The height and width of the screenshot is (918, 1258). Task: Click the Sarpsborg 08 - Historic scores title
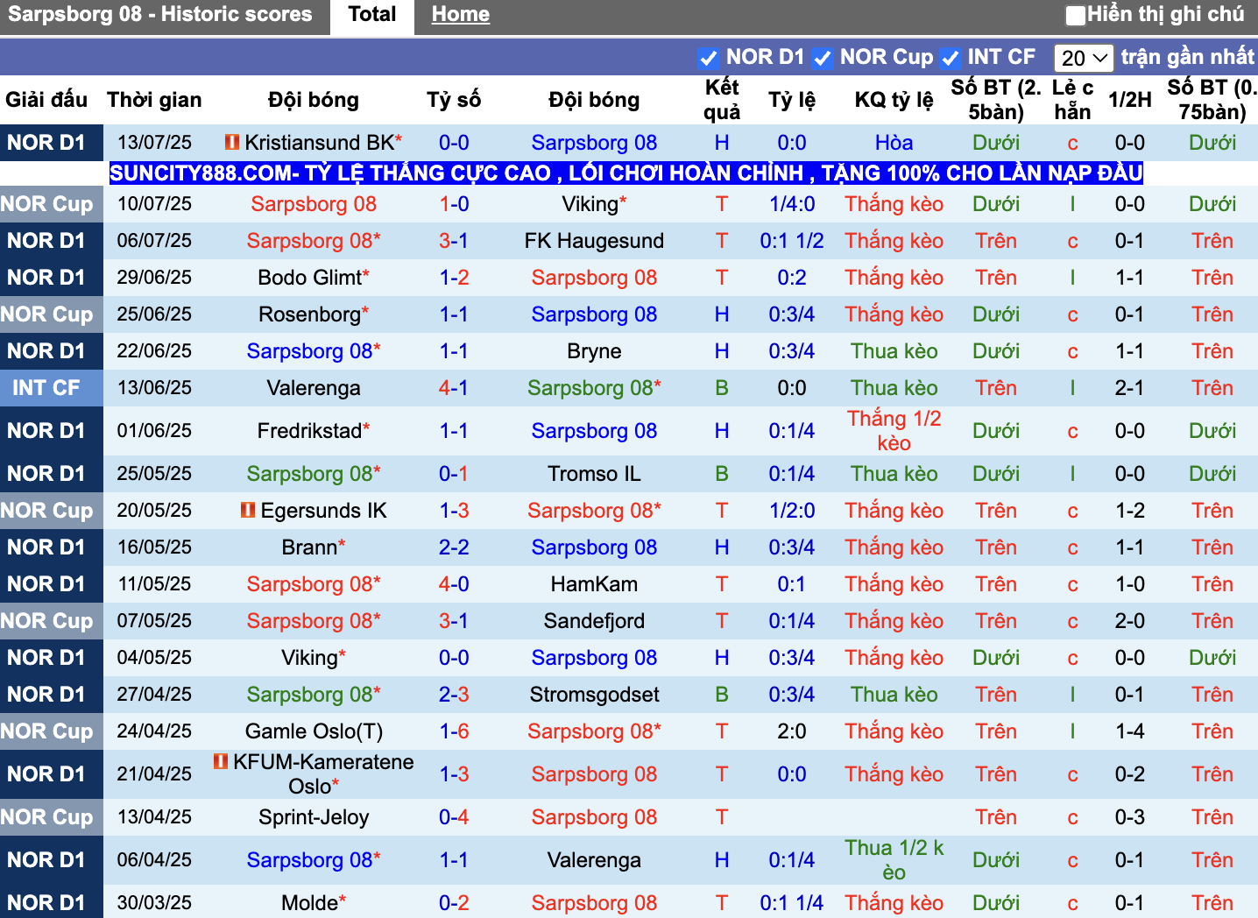click(x=160, y=14)
